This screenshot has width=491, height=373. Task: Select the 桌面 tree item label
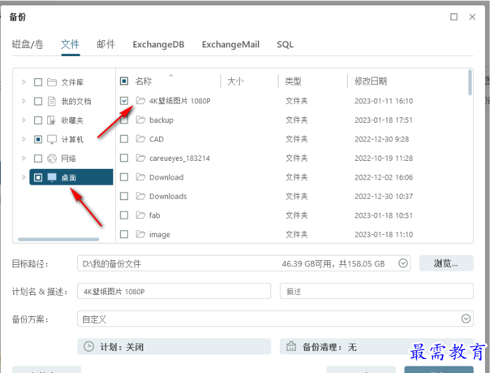pyautogui.click(x=69, y=178)
